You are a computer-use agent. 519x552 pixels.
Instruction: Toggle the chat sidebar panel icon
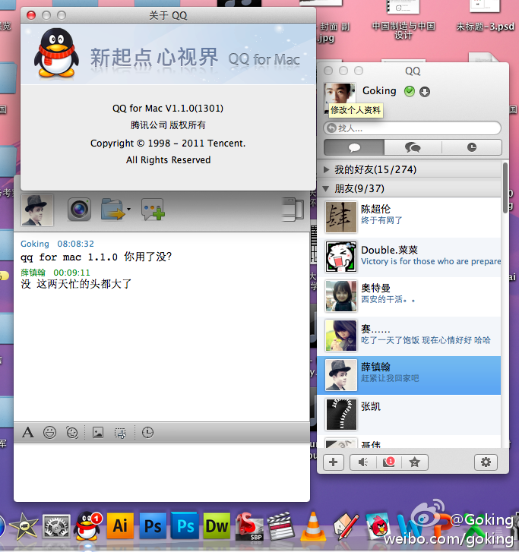[293, 209]
